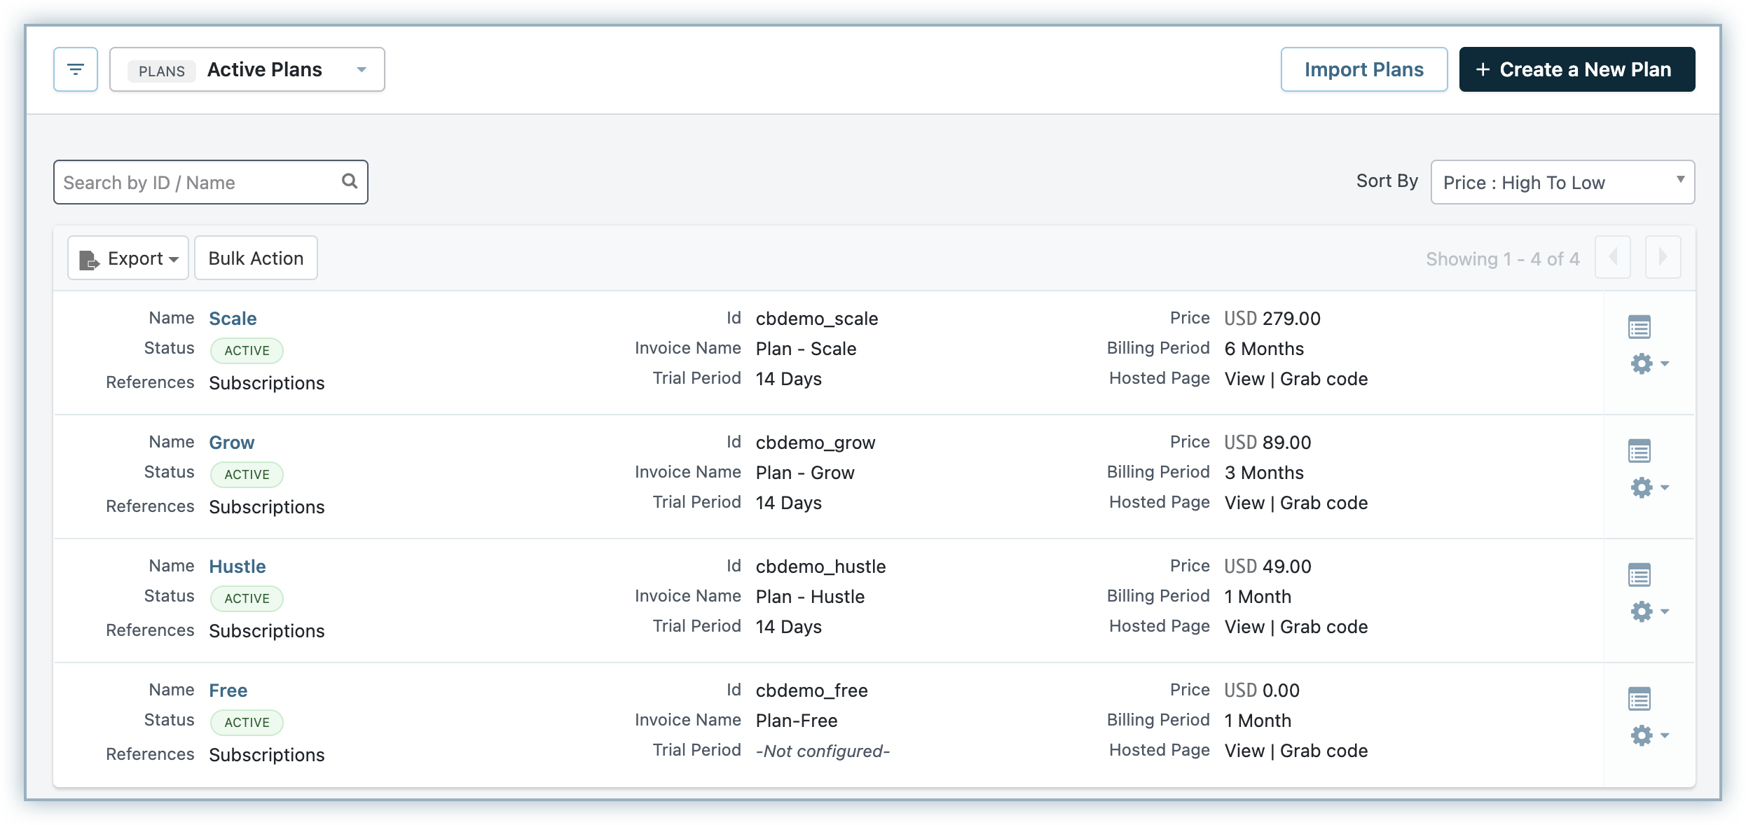Focus the Search by ID / Name field
This screenshot has width=1746, height=825.
point(196,182)
